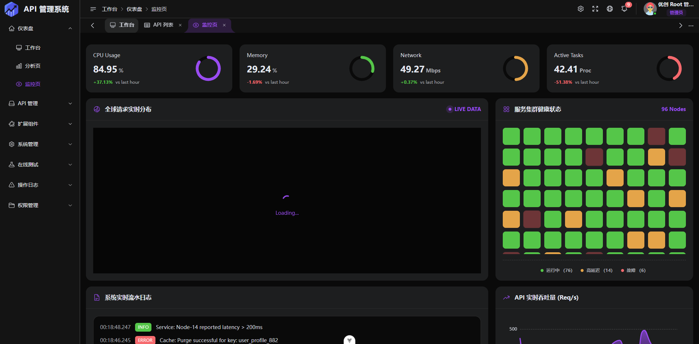The width and height of the screenshot is (699, 344).
Task: Expand the 系统管理 sidebar menu
Action: tap(40, 144)
